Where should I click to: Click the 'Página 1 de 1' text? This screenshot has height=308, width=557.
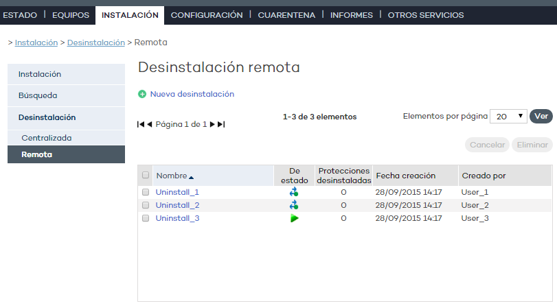(x=181, y=124)
